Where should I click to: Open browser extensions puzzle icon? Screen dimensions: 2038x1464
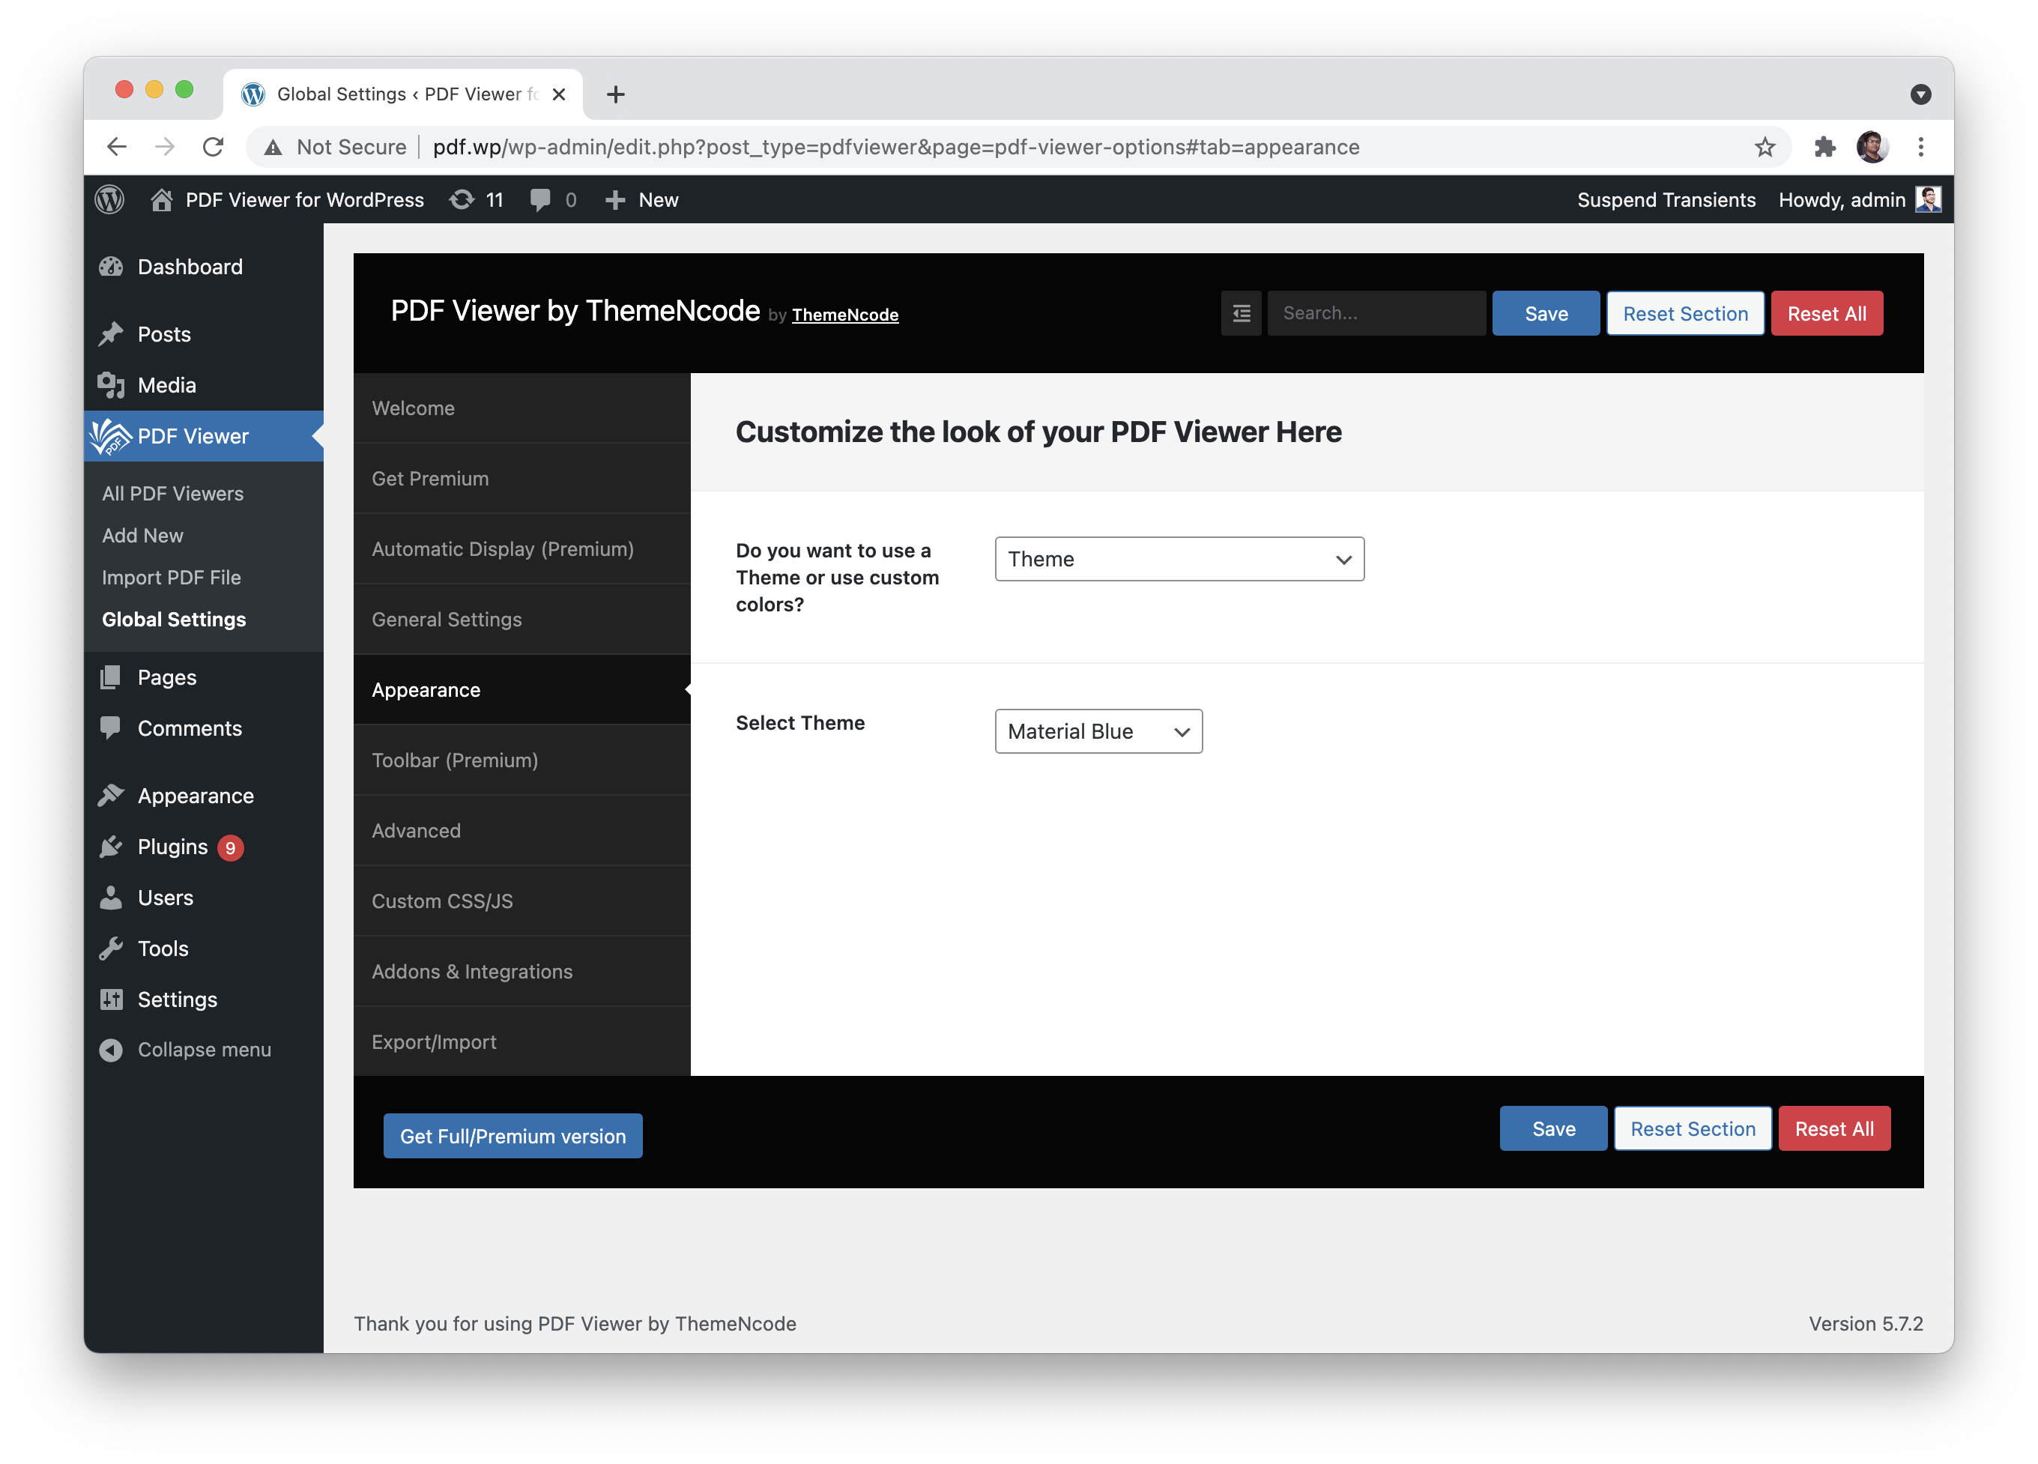(x=1824, y=147)
